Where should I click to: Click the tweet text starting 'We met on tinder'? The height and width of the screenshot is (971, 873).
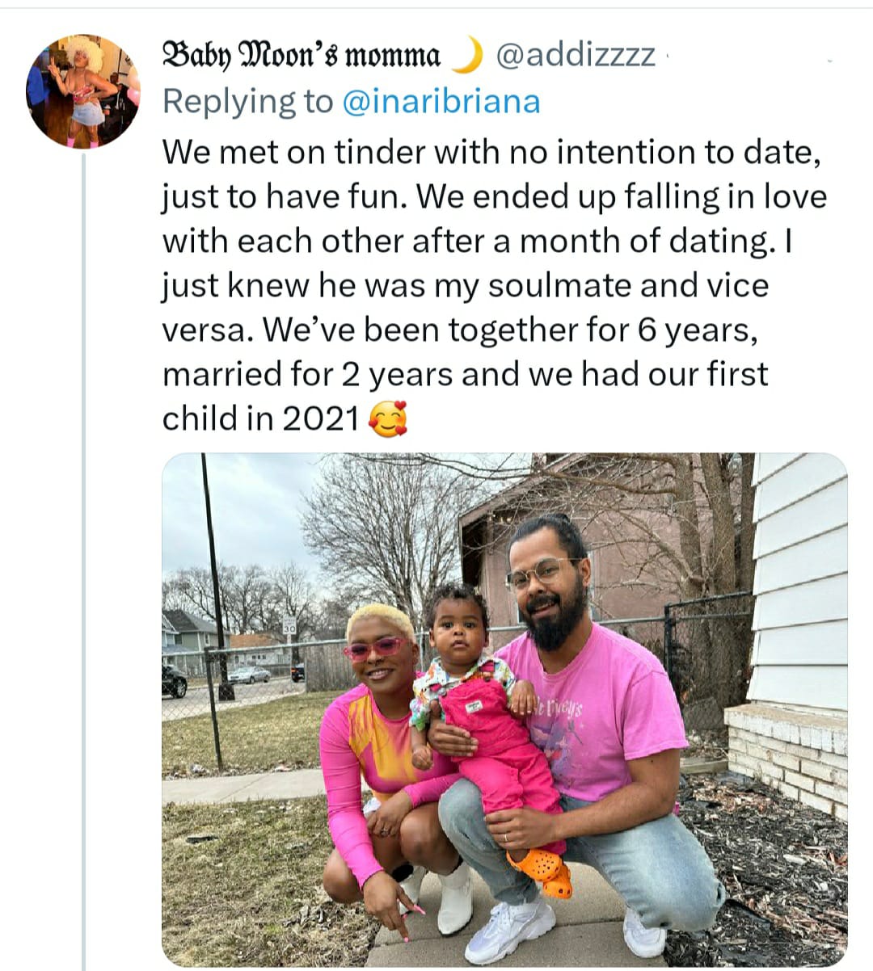click(x=494, y=285)
